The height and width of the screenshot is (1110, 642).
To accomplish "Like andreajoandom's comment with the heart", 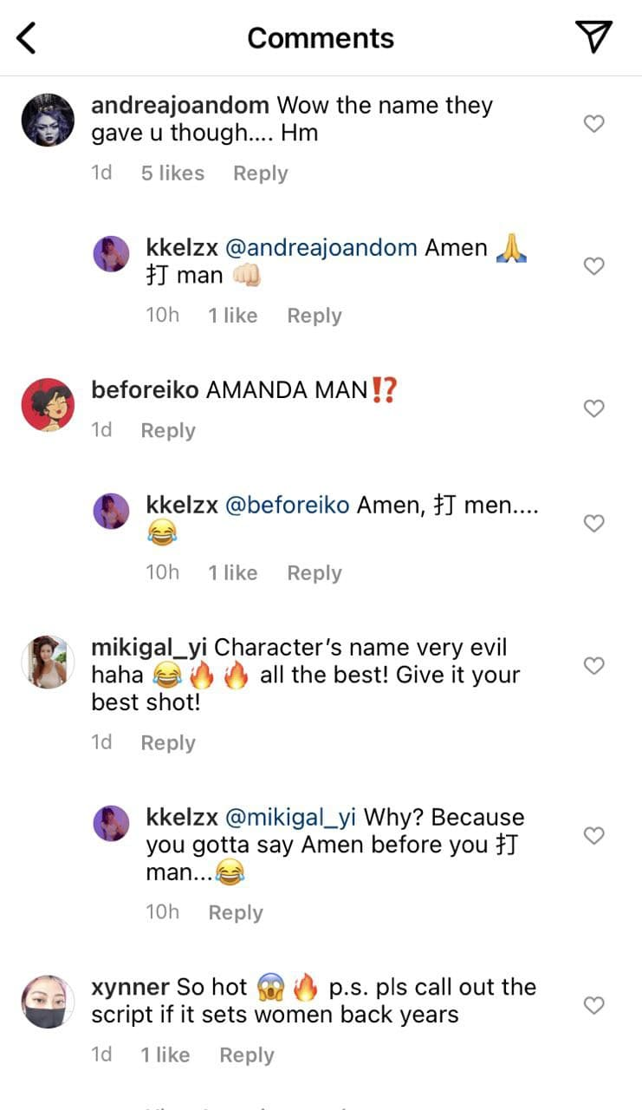I will point(593,124).
